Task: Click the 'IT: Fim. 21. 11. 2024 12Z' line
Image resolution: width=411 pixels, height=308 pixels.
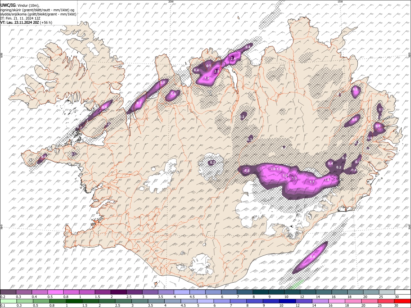Action: tap(20, 18)
